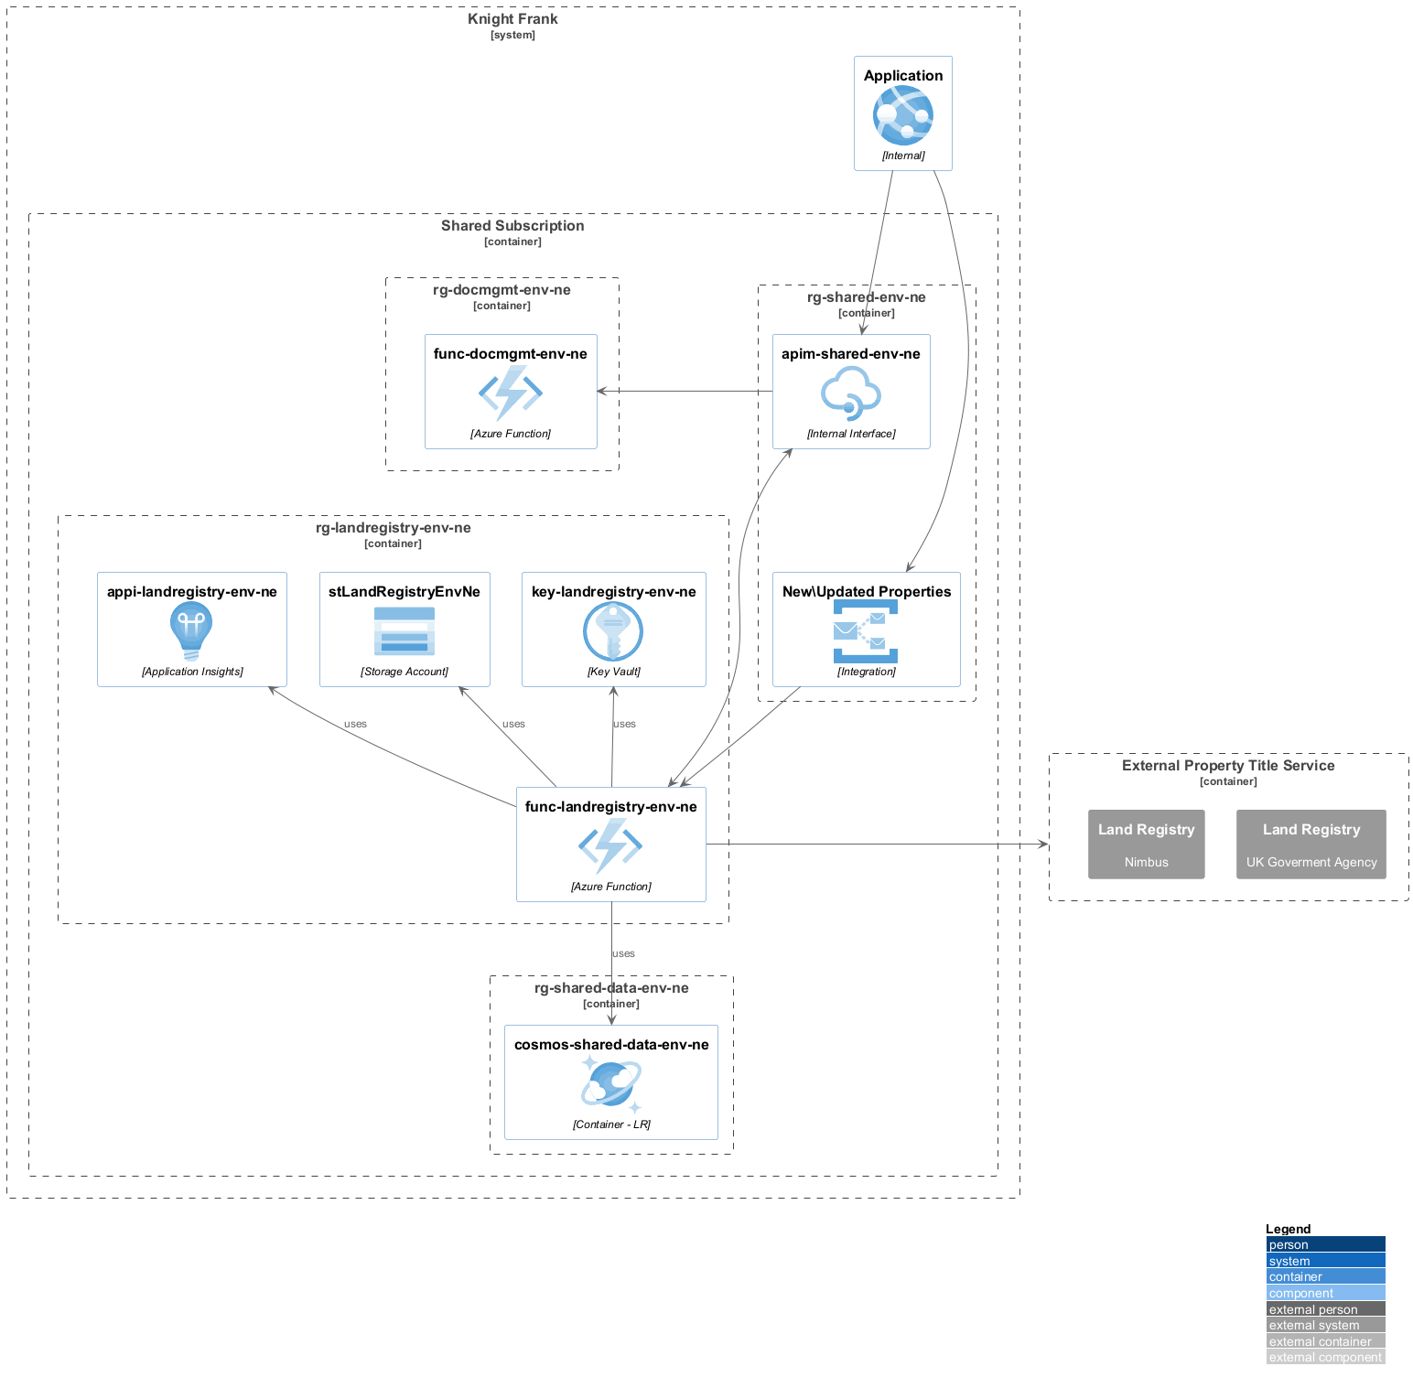The height and width of the screenshot is (1388, 1413).
Task: Select the rg-docmgmt-env-ne container title
Action: coord(502,290)
